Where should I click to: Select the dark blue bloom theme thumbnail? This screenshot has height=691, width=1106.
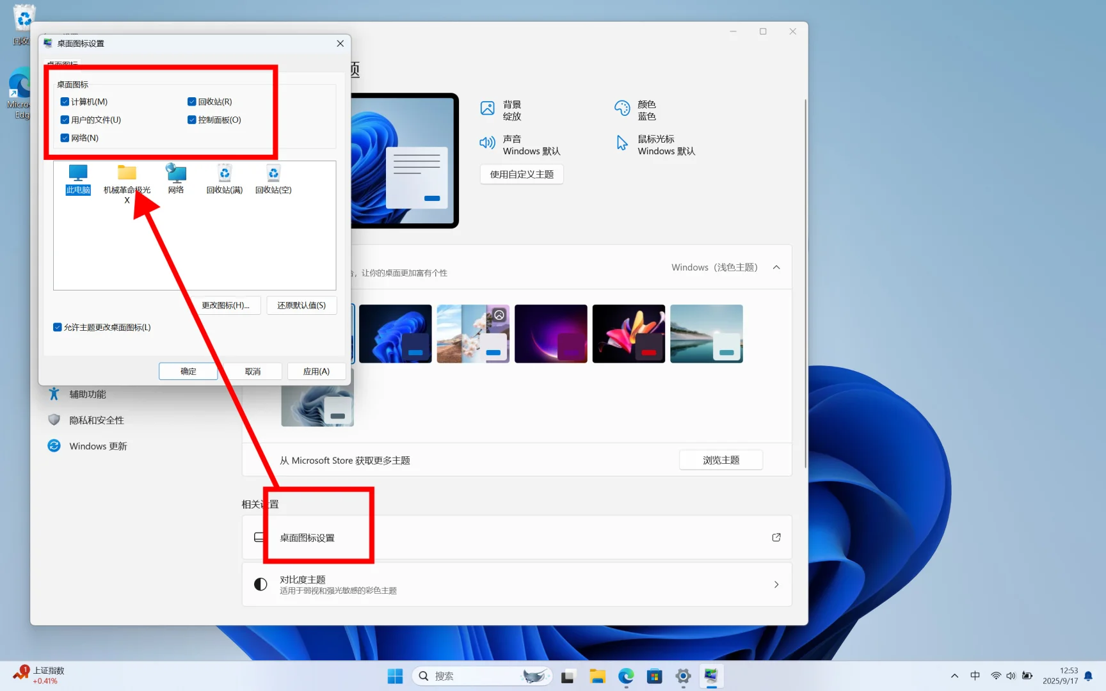coord(396,334)
